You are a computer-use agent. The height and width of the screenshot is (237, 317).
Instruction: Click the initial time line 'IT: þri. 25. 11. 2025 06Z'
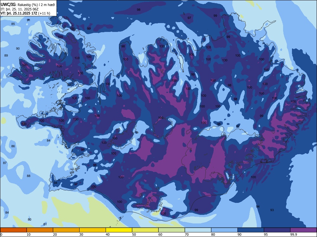tap(19, 9)
